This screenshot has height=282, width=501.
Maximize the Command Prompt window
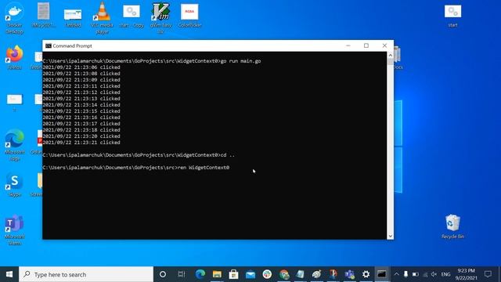[x=366, y=45]
